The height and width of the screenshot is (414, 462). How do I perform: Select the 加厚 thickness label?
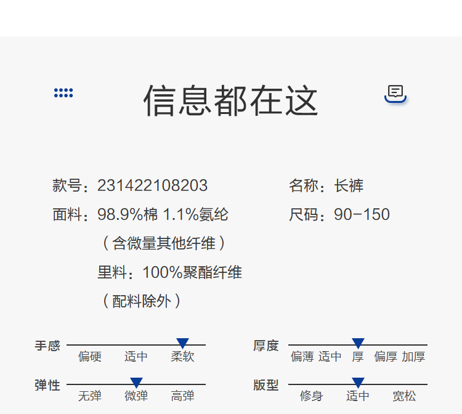(413, 357)
